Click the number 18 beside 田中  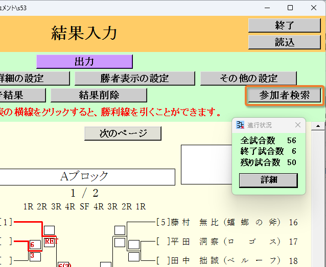[x=293, y=261]
